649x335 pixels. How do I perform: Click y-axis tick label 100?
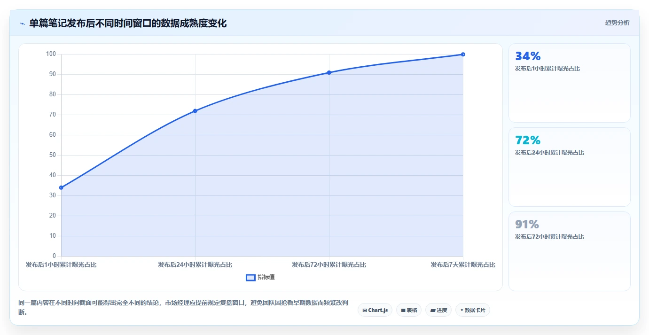click(x=51, y=54)
